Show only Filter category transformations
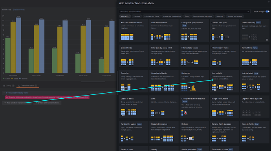 pos(187,16)
